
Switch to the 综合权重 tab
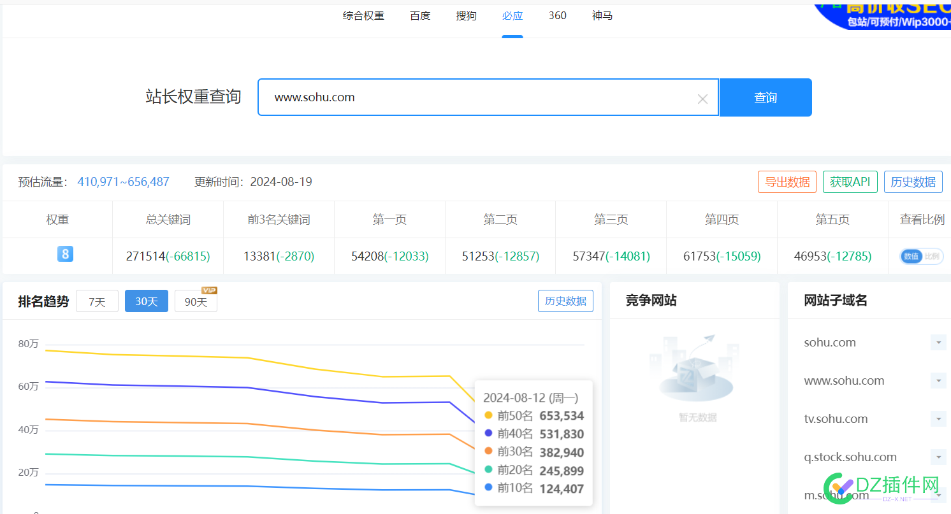pyautogui.click(x=363, y=16)
